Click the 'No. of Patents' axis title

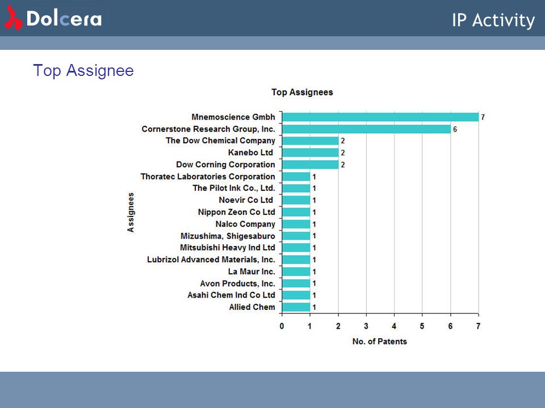point(380,341)
